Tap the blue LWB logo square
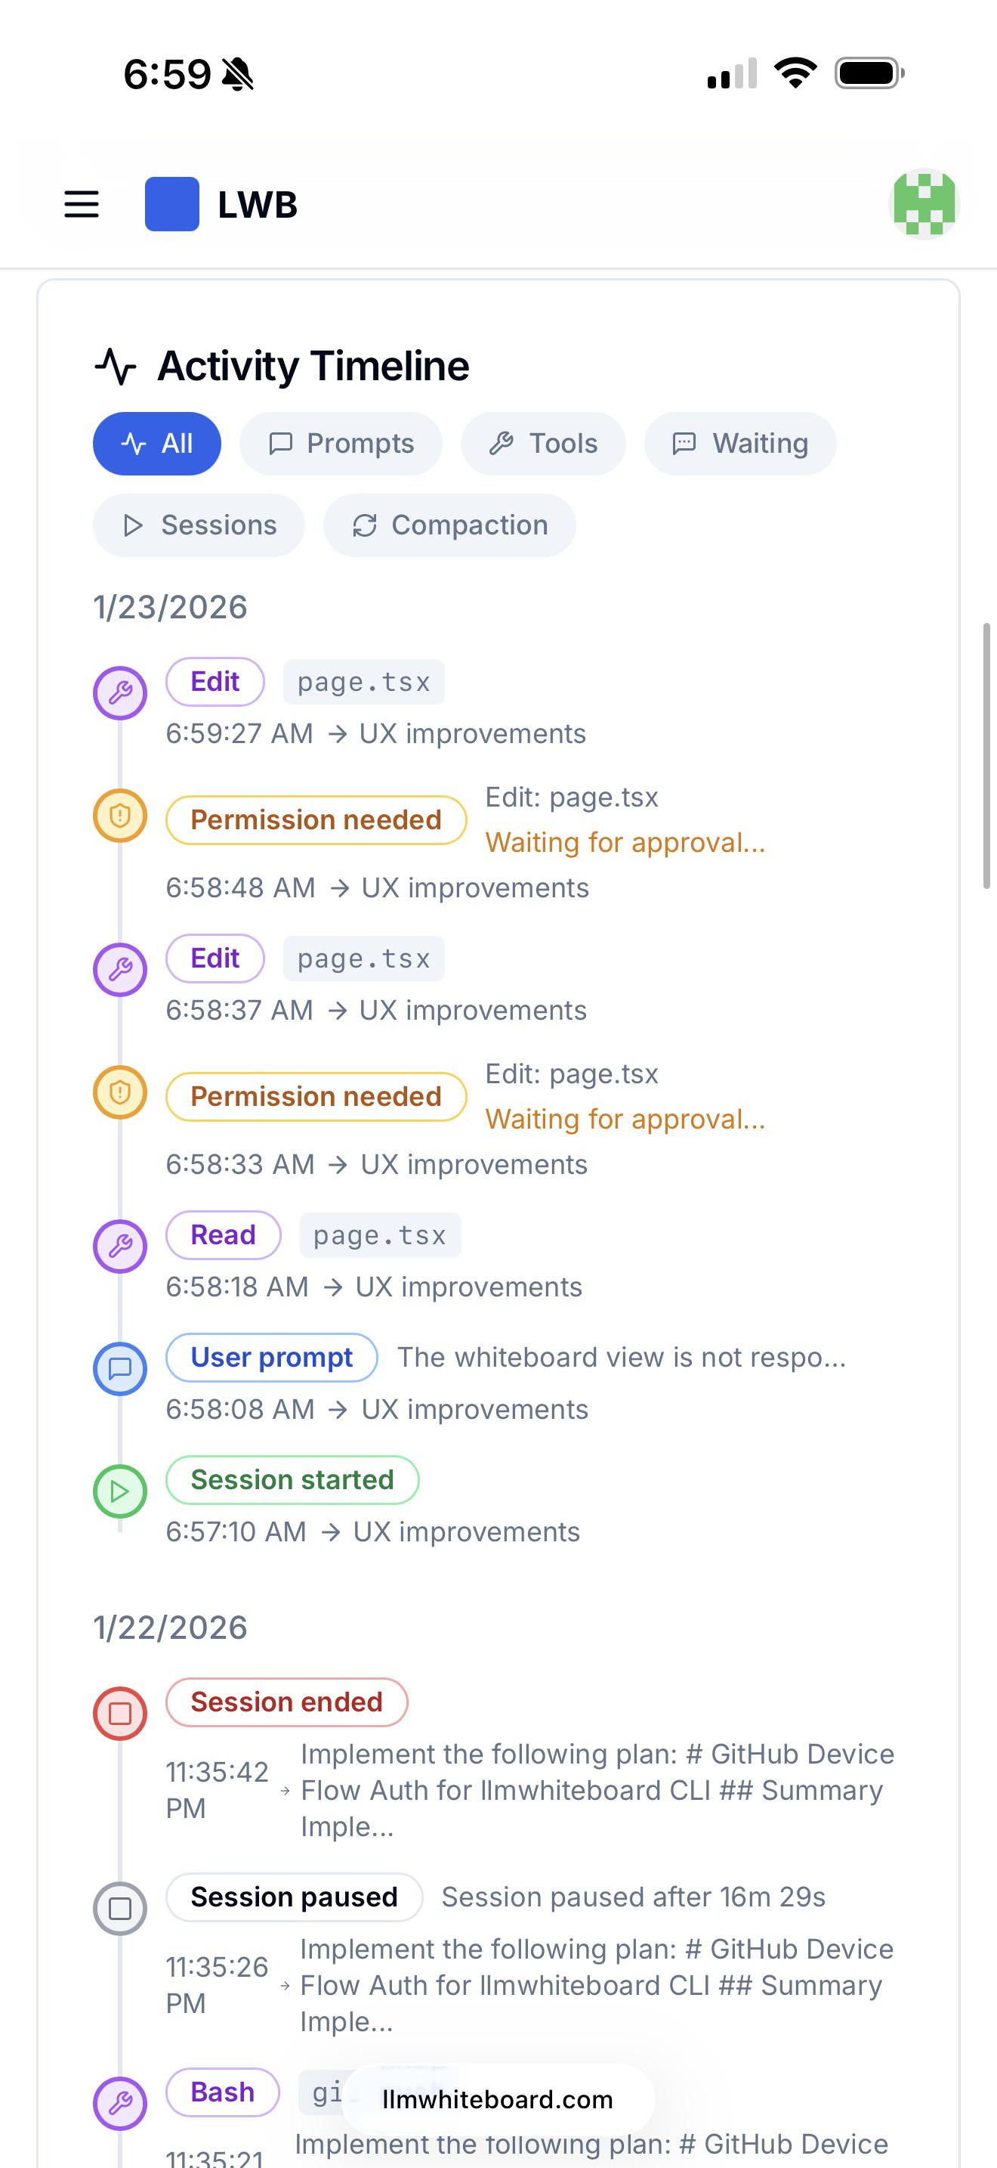This screenshot has width=997, height=2168. pos(172,203)
